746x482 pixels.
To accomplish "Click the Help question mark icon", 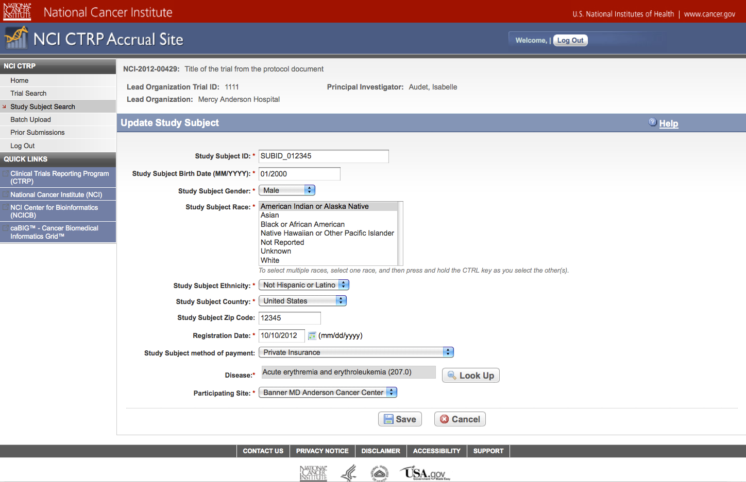I will coord(652,122).
